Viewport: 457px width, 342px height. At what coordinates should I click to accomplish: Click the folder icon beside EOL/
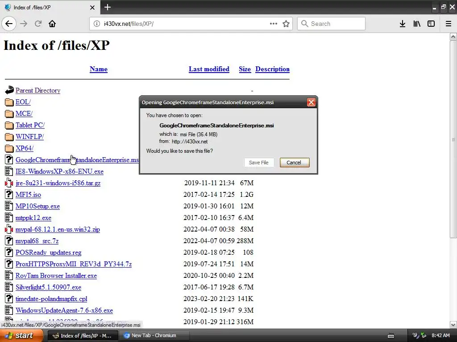9,102
